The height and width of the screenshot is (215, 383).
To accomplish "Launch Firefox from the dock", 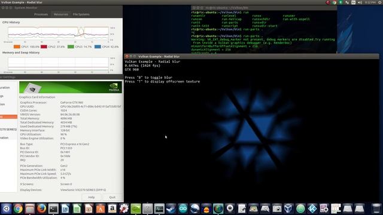I will point(41,208).
